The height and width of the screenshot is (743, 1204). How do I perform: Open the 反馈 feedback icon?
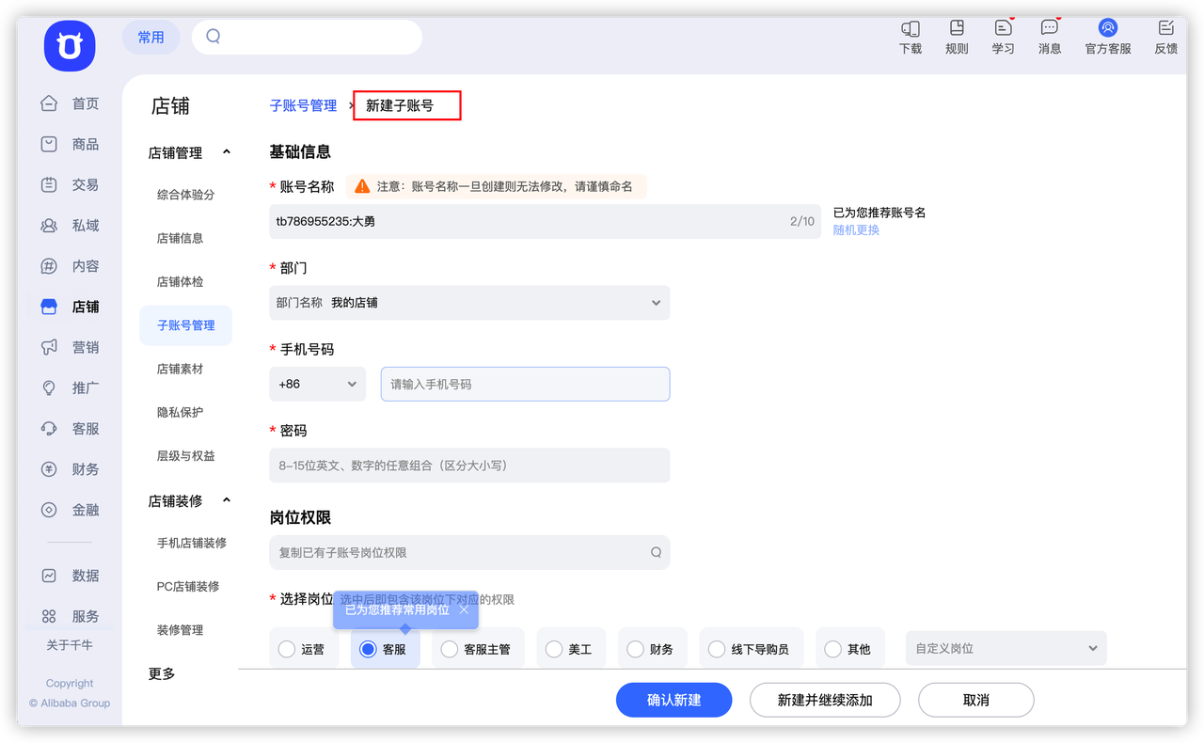point(1166,27)
